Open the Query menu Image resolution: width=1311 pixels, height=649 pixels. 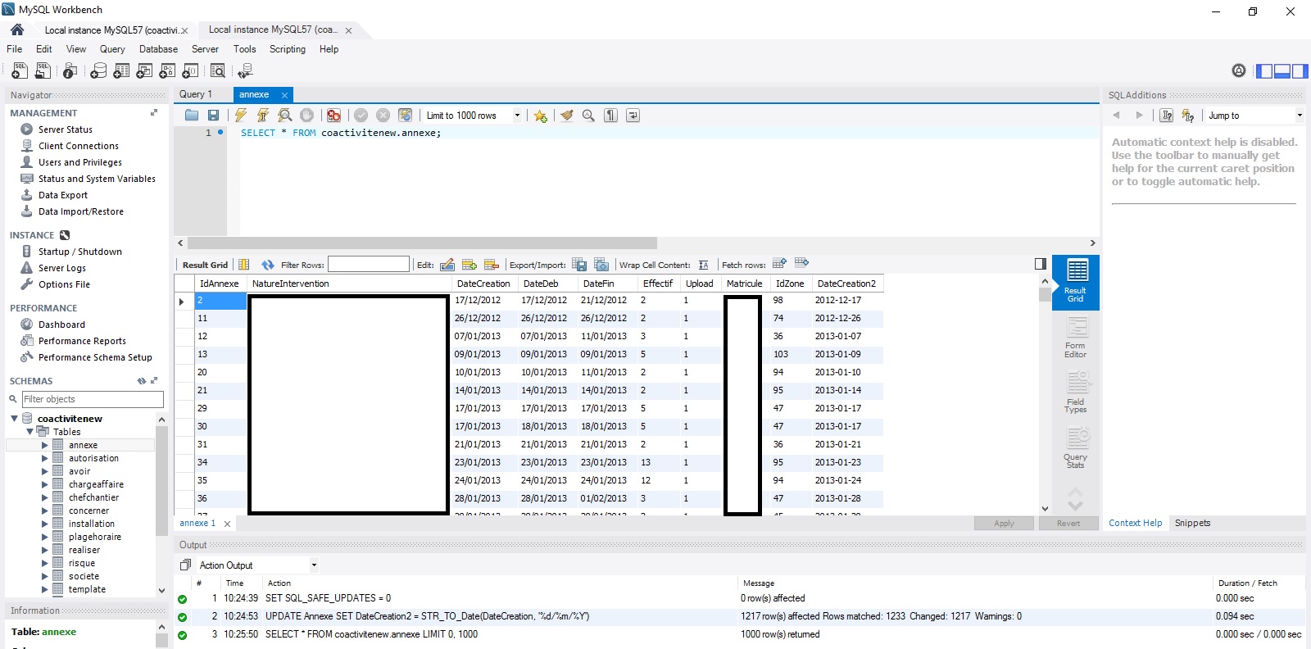pyautogui.click(x=112, y=49)
